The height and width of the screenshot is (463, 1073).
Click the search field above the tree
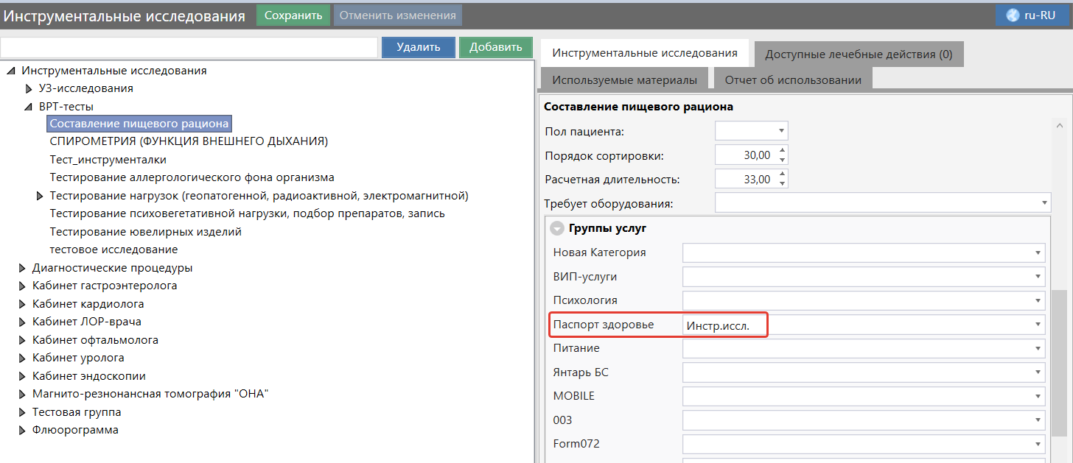[x=189, y=47]
